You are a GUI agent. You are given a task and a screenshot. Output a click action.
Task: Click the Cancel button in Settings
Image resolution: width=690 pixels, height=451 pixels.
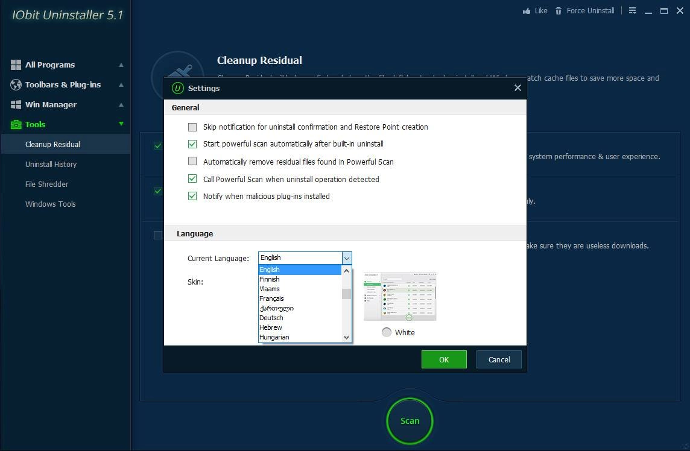(x=499, y=359)
